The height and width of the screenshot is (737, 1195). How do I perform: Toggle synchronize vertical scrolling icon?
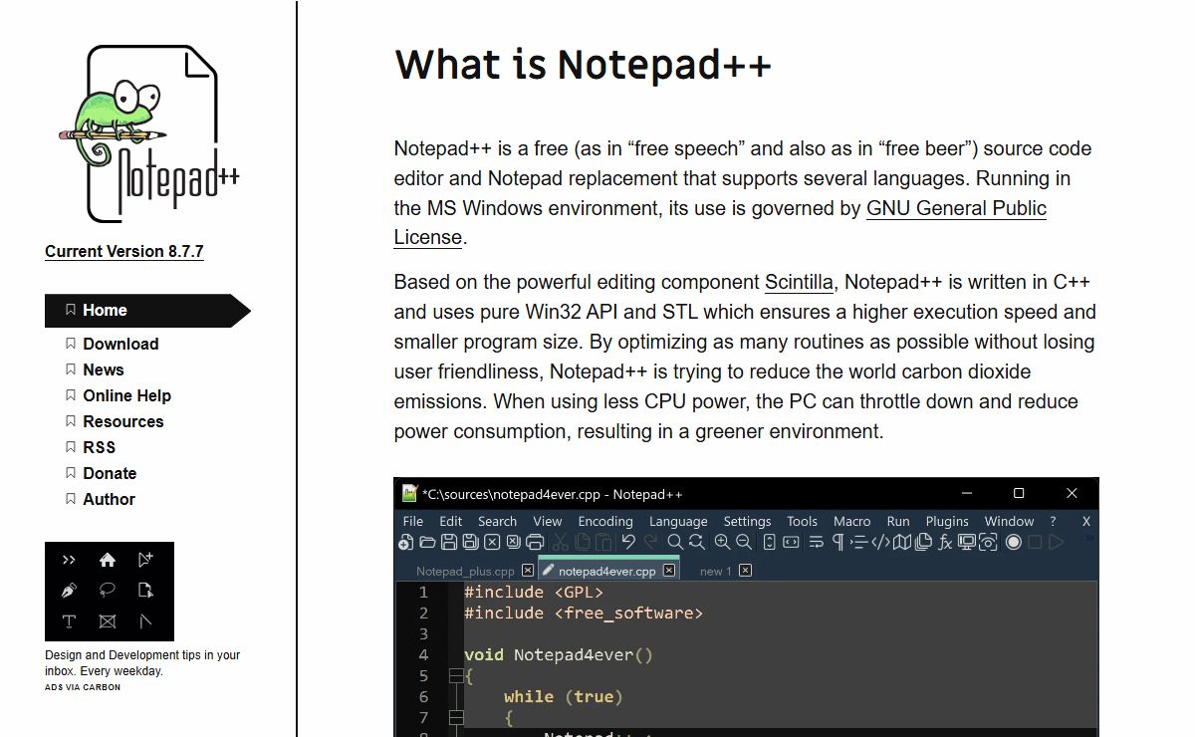coord(769,542)
